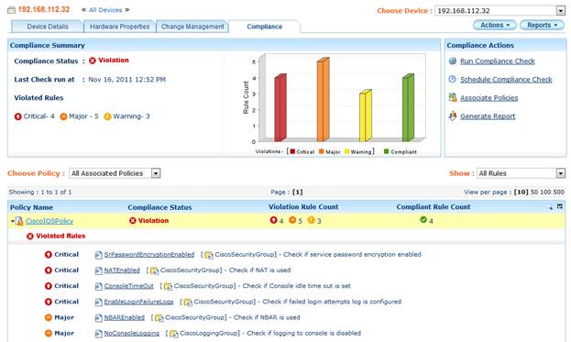Collapse the CiscoIOSPolicy row expander arrow
This screenshot has height=342, width=571.
click(13, 221)
